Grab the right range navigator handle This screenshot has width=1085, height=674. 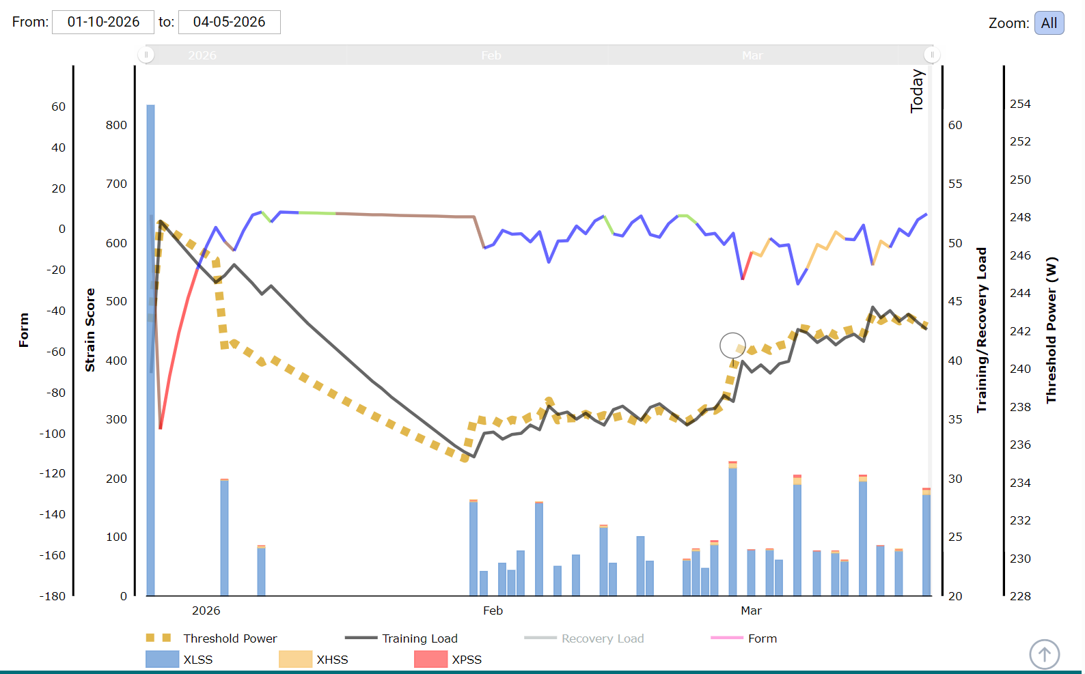(x=932, y=55)
